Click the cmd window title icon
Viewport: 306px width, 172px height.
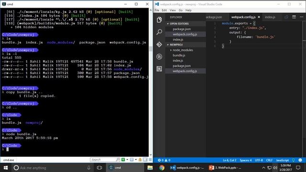coord(4,4)
